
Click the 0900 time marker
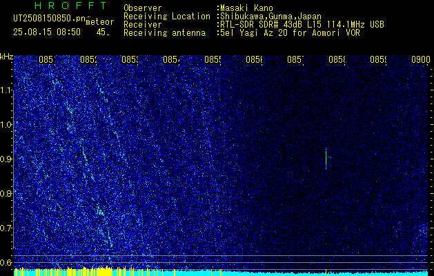pyautogui.click(x=421, y=60)
